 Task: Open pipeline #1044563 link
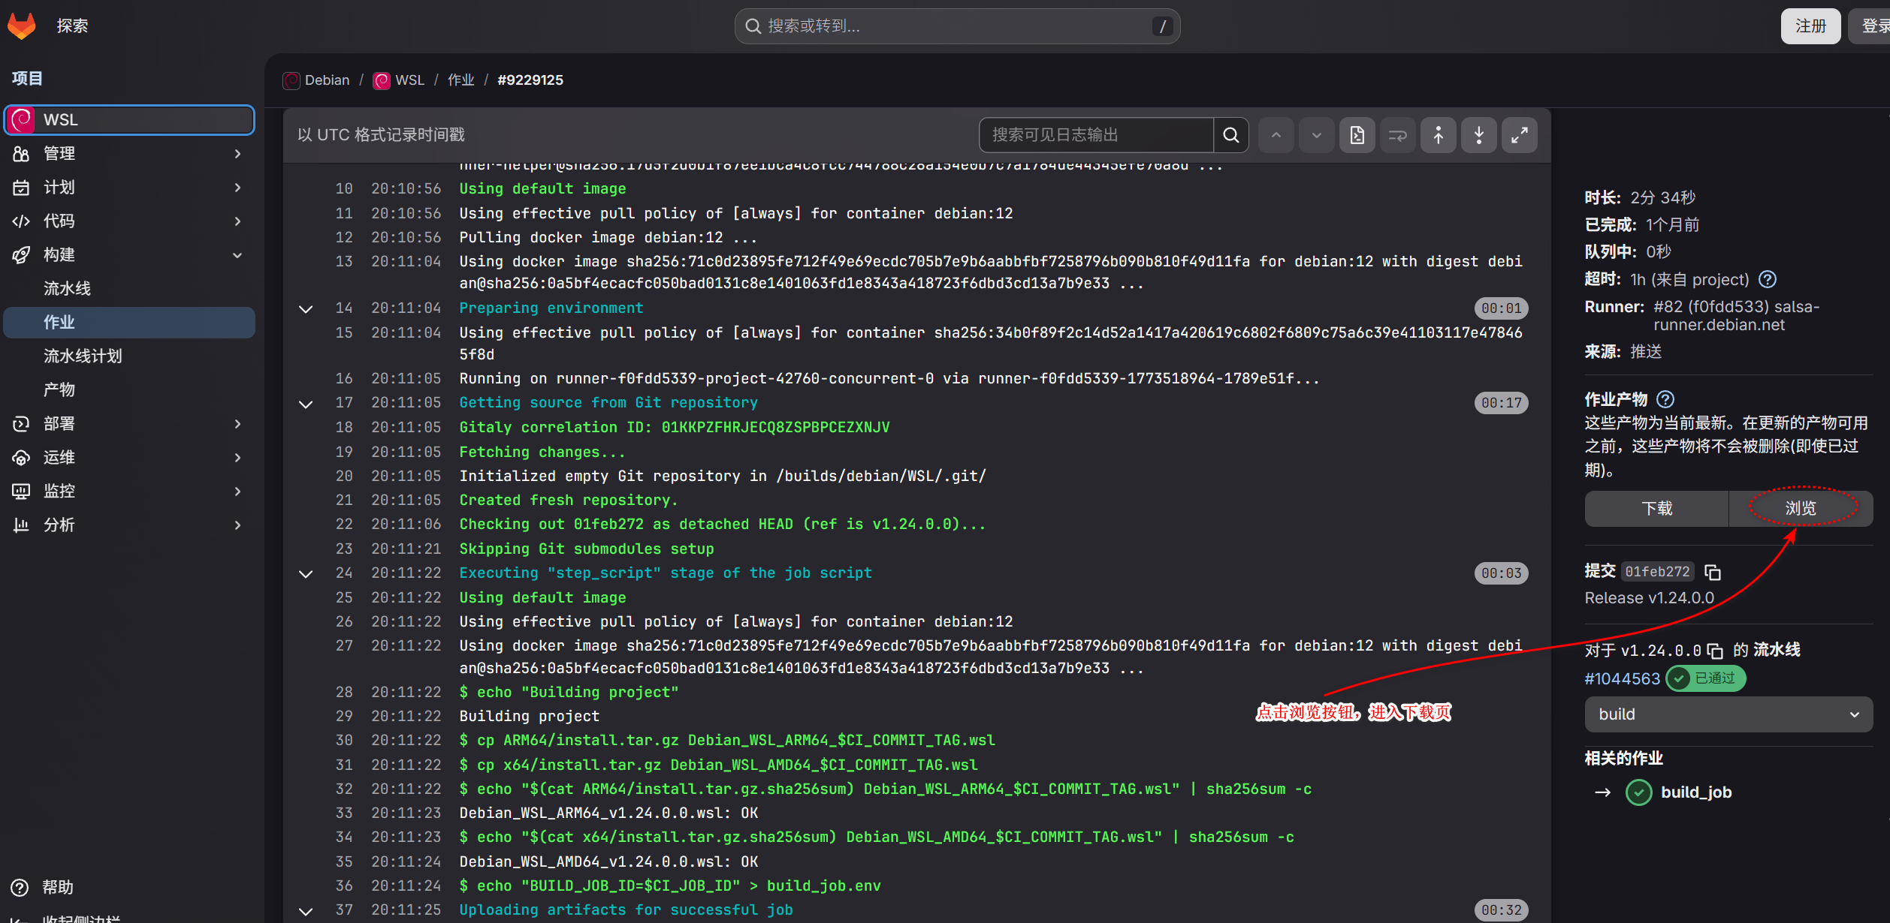coord(1622,679)
